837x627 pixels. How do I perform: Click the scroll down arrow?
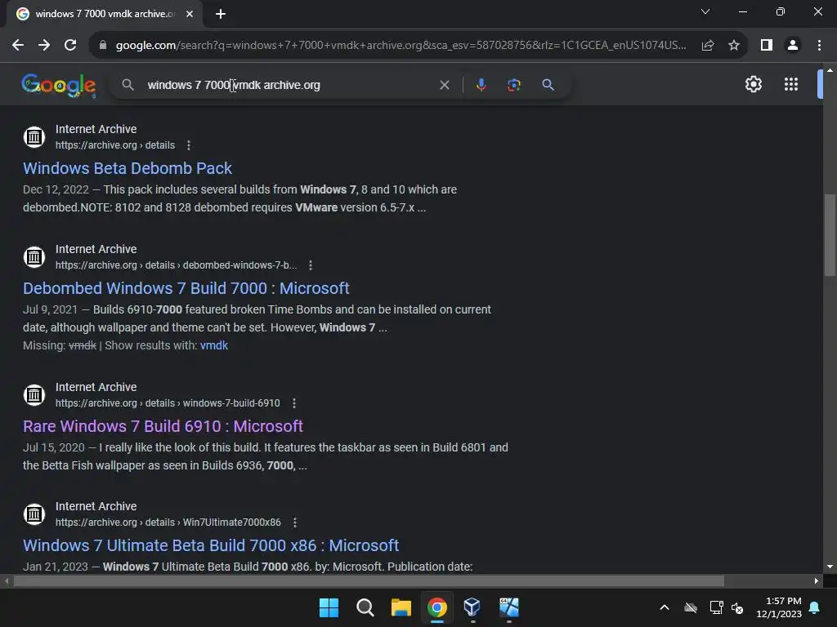pos(830,567)
